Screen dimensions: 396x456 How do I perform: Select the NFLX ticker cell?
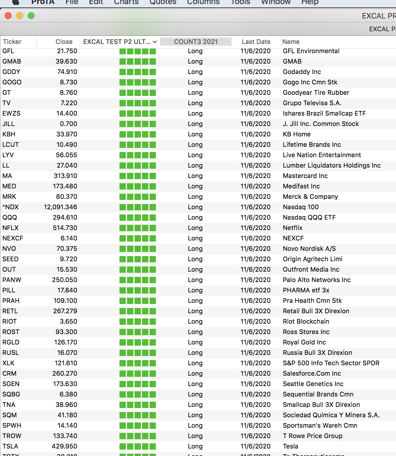coord(10,228)
